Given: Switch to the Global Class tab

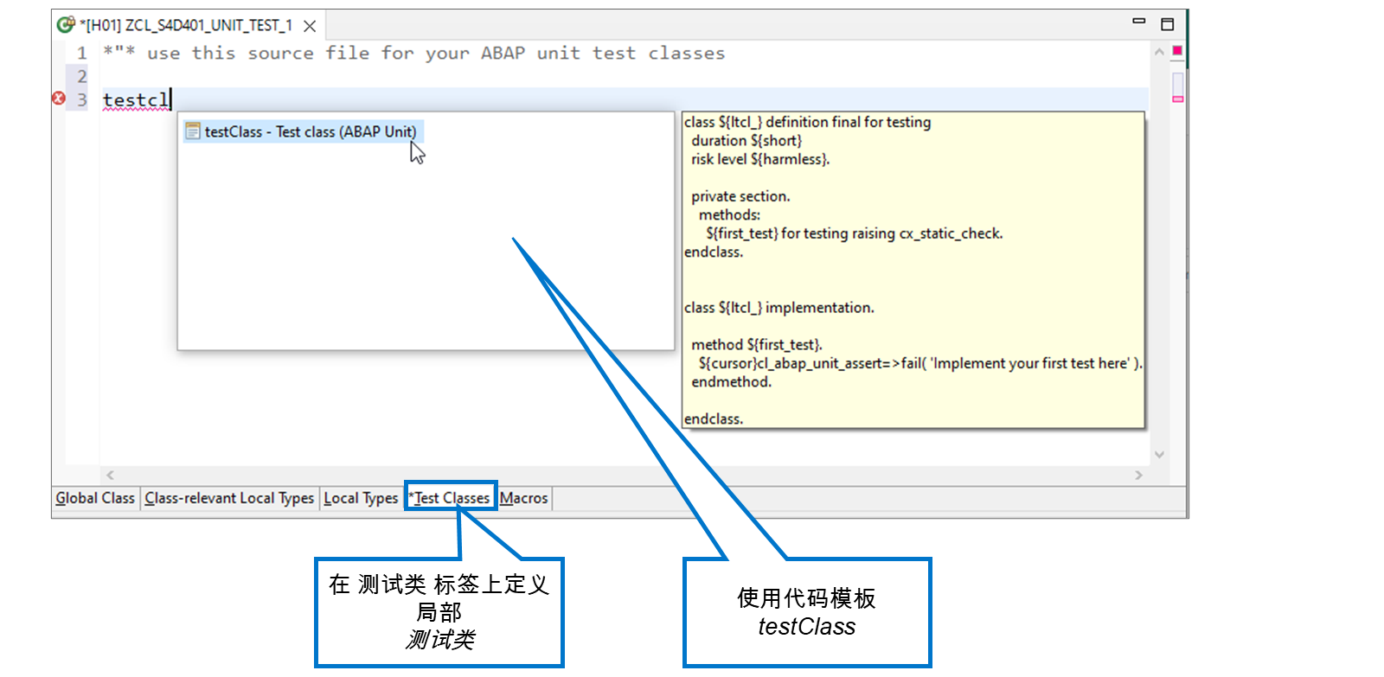Looking at the screenshot, I should (95, 498).
